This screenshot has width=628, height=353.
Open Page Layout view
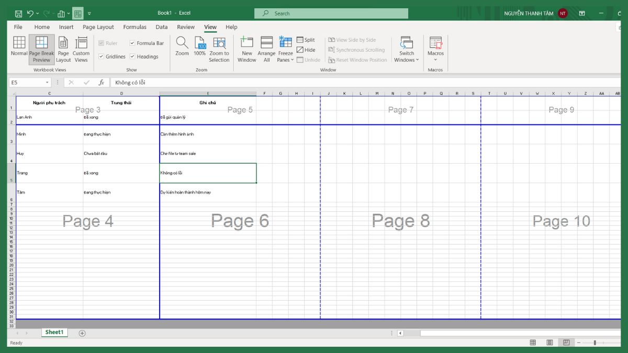coord(63,49)
